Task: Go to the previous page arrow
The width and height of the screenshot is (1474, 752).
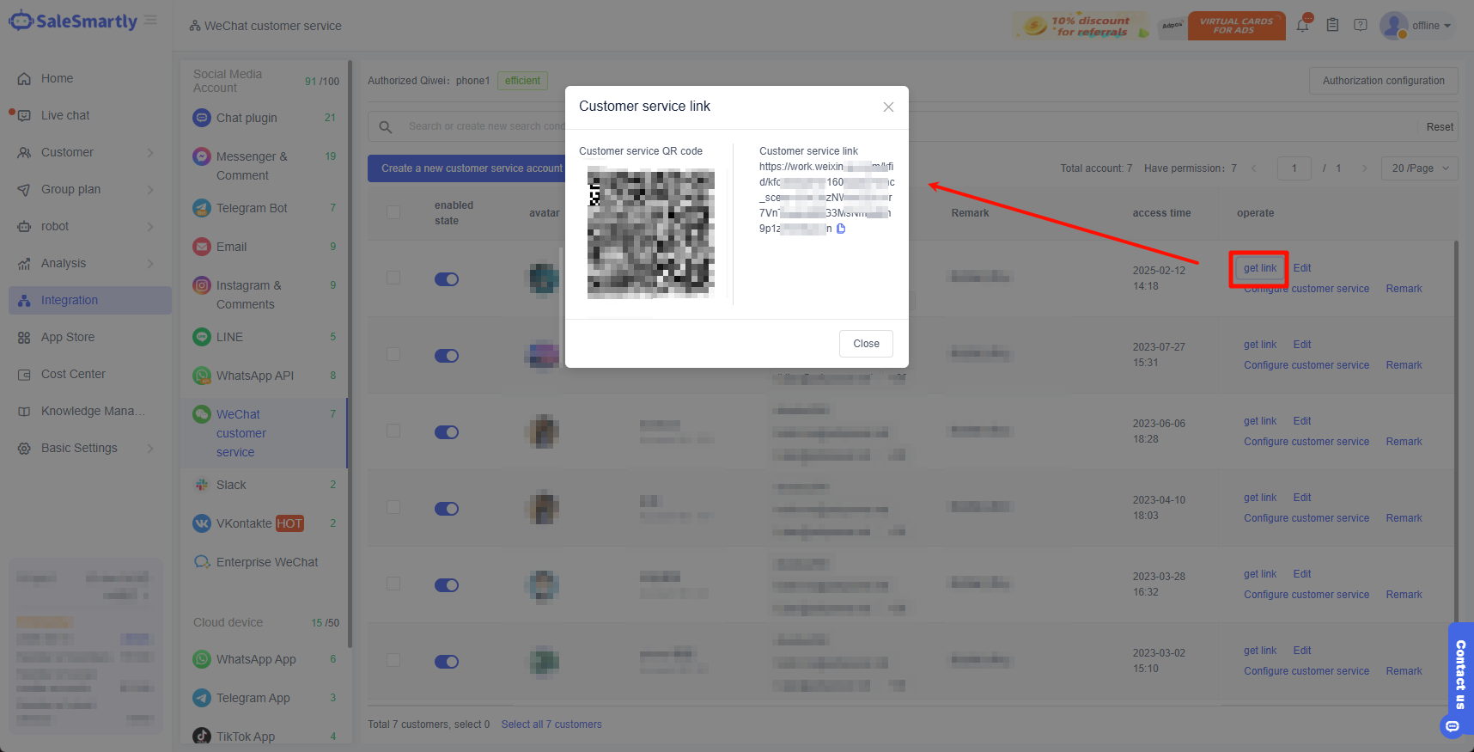Action: tap(1254, 168)
